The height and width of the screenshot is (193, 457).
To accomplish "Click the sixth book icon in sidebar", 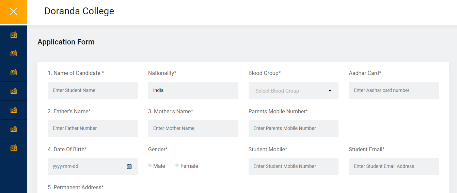I will 14,129.
